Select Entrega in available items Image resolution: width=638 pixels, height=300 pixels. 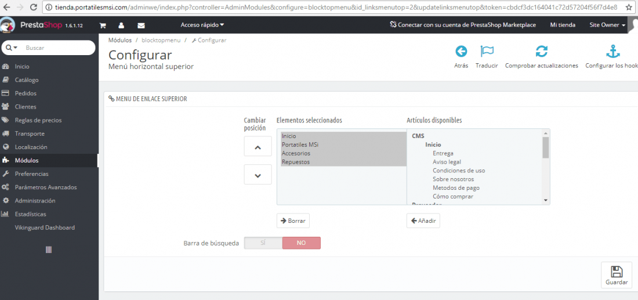(443, 153)
